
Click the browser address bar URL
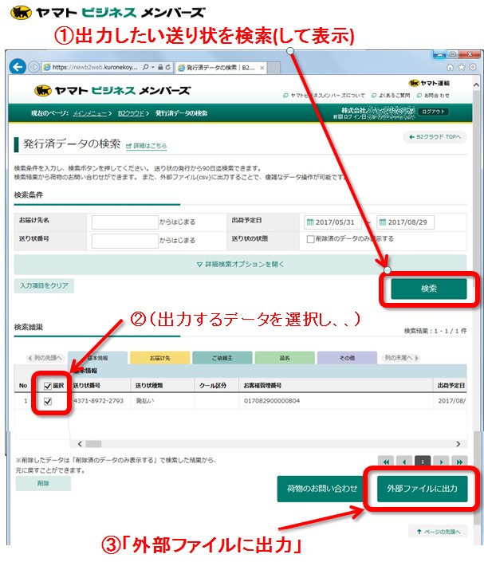95,67
